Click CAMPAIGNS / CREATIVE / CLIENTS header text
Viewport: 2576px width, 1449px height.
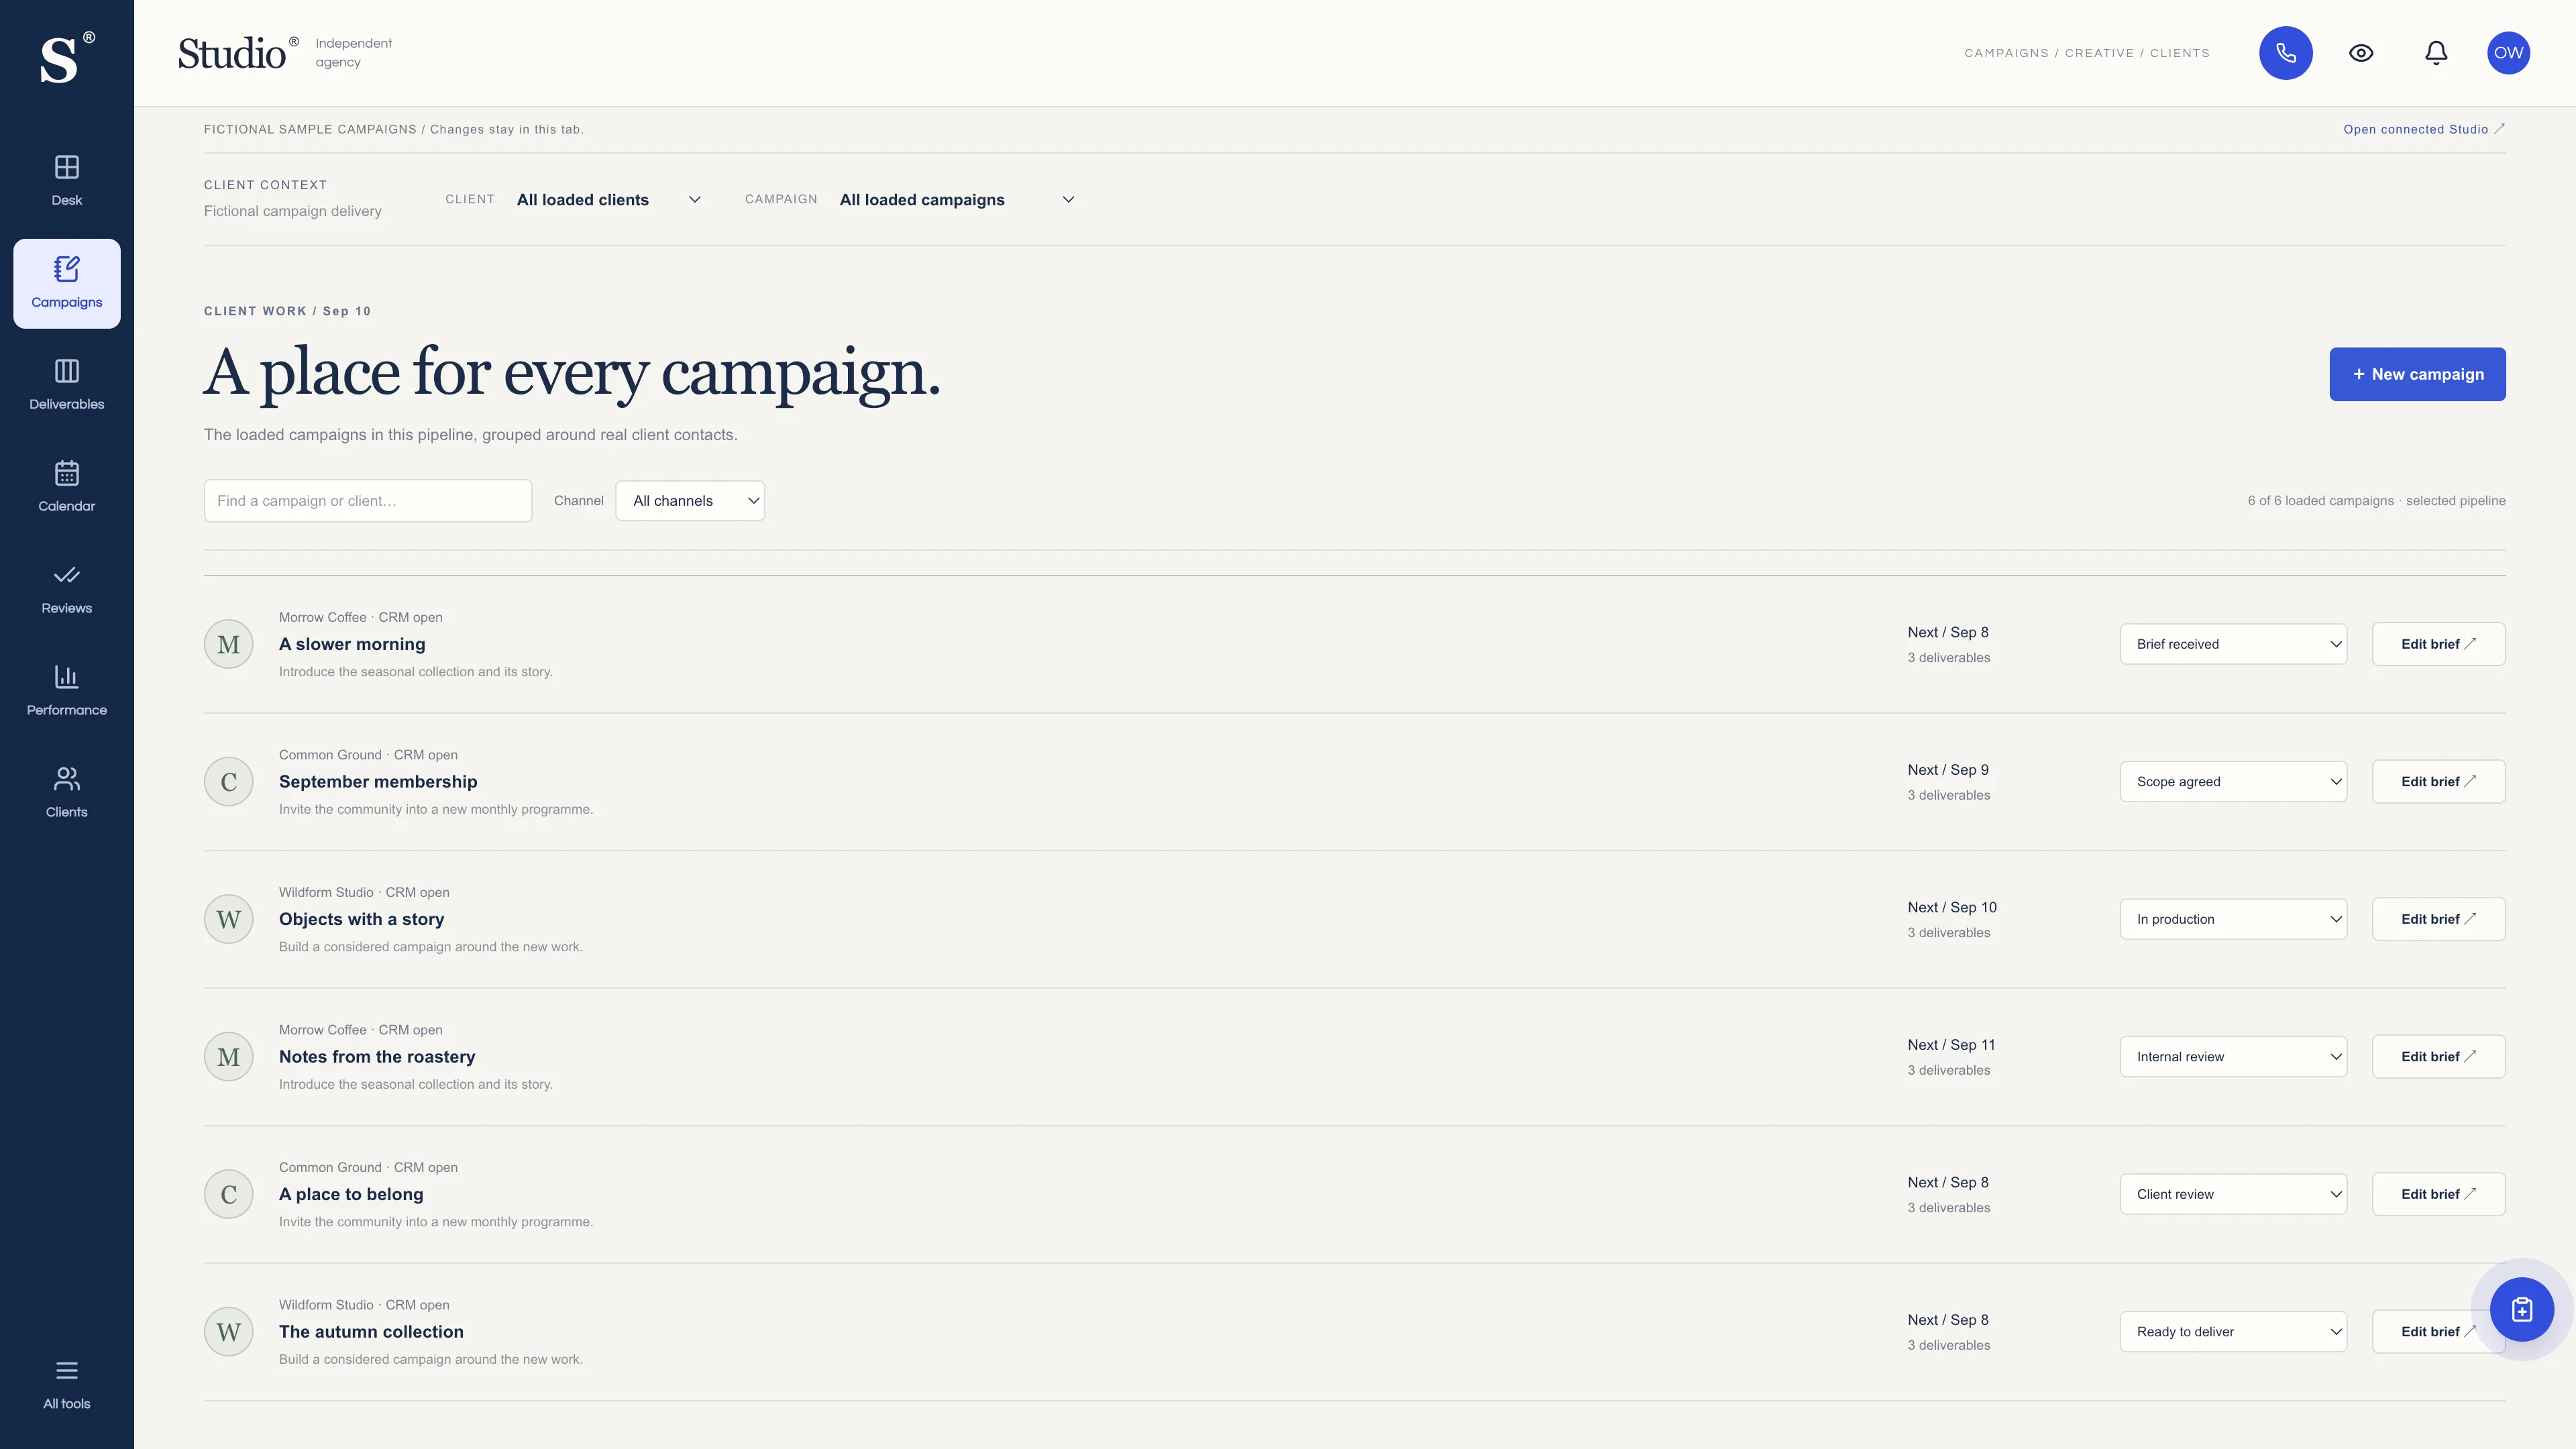(x=2087, y=53)
